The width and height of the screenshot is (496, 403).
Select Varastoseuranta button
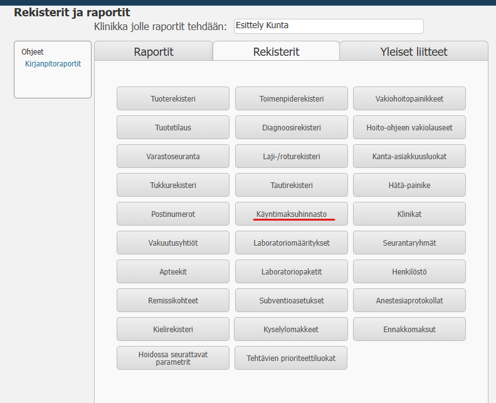click(x=173, y=156)
